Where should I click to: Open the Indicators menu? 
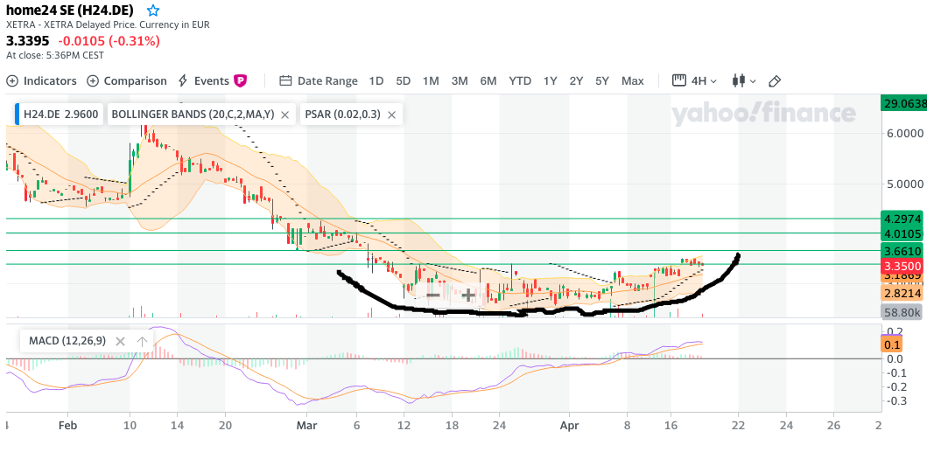[41, 81]
